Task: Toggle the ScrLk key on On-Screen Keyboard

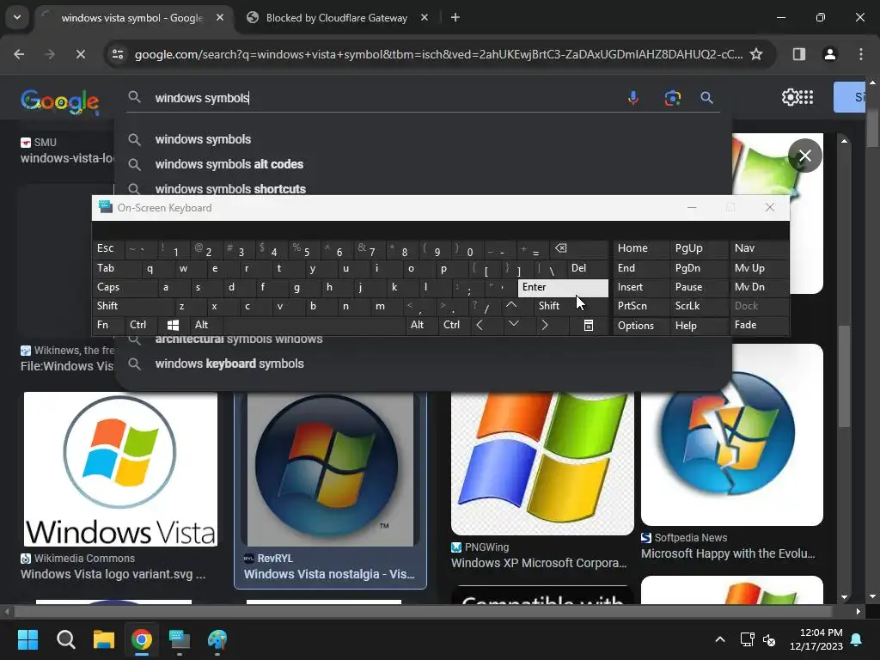Action: (700, 305)
